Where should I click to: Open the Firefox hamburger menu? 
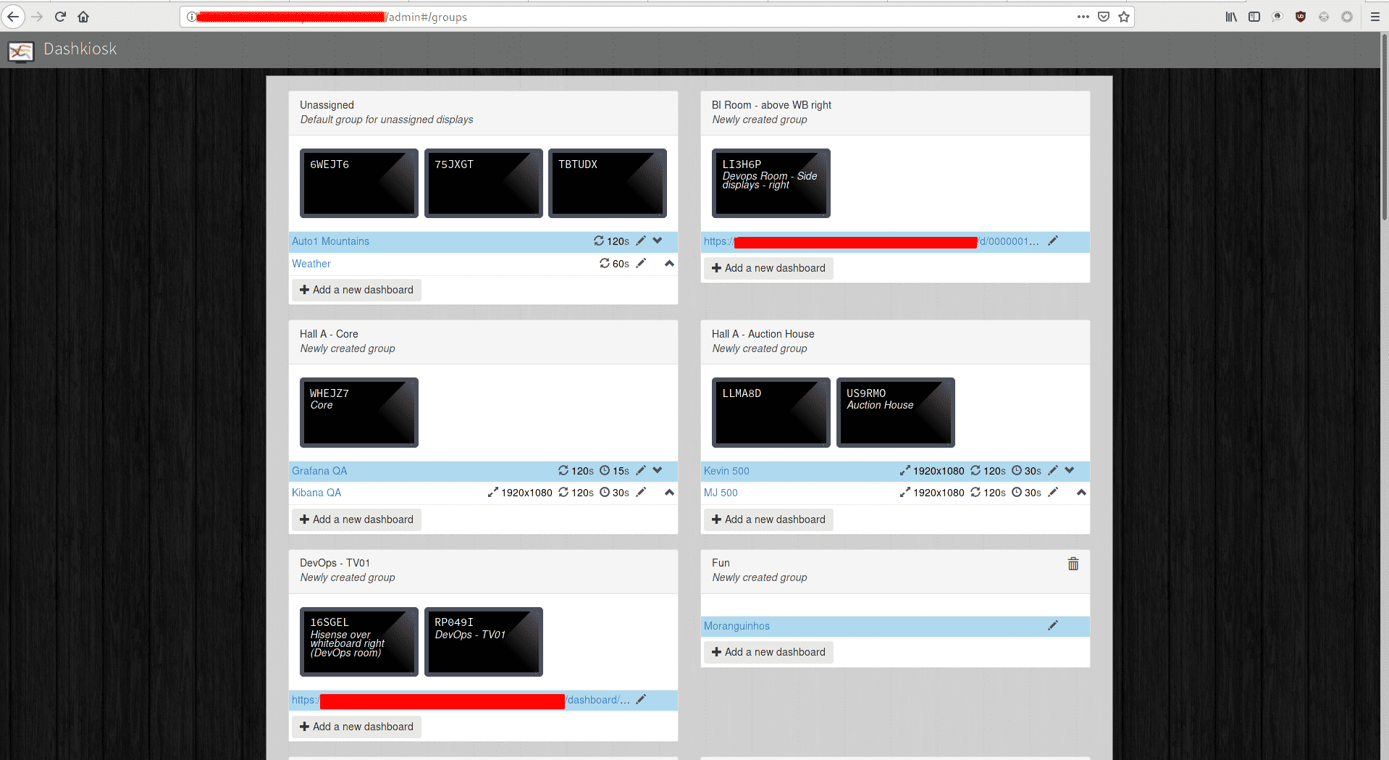1375,17
